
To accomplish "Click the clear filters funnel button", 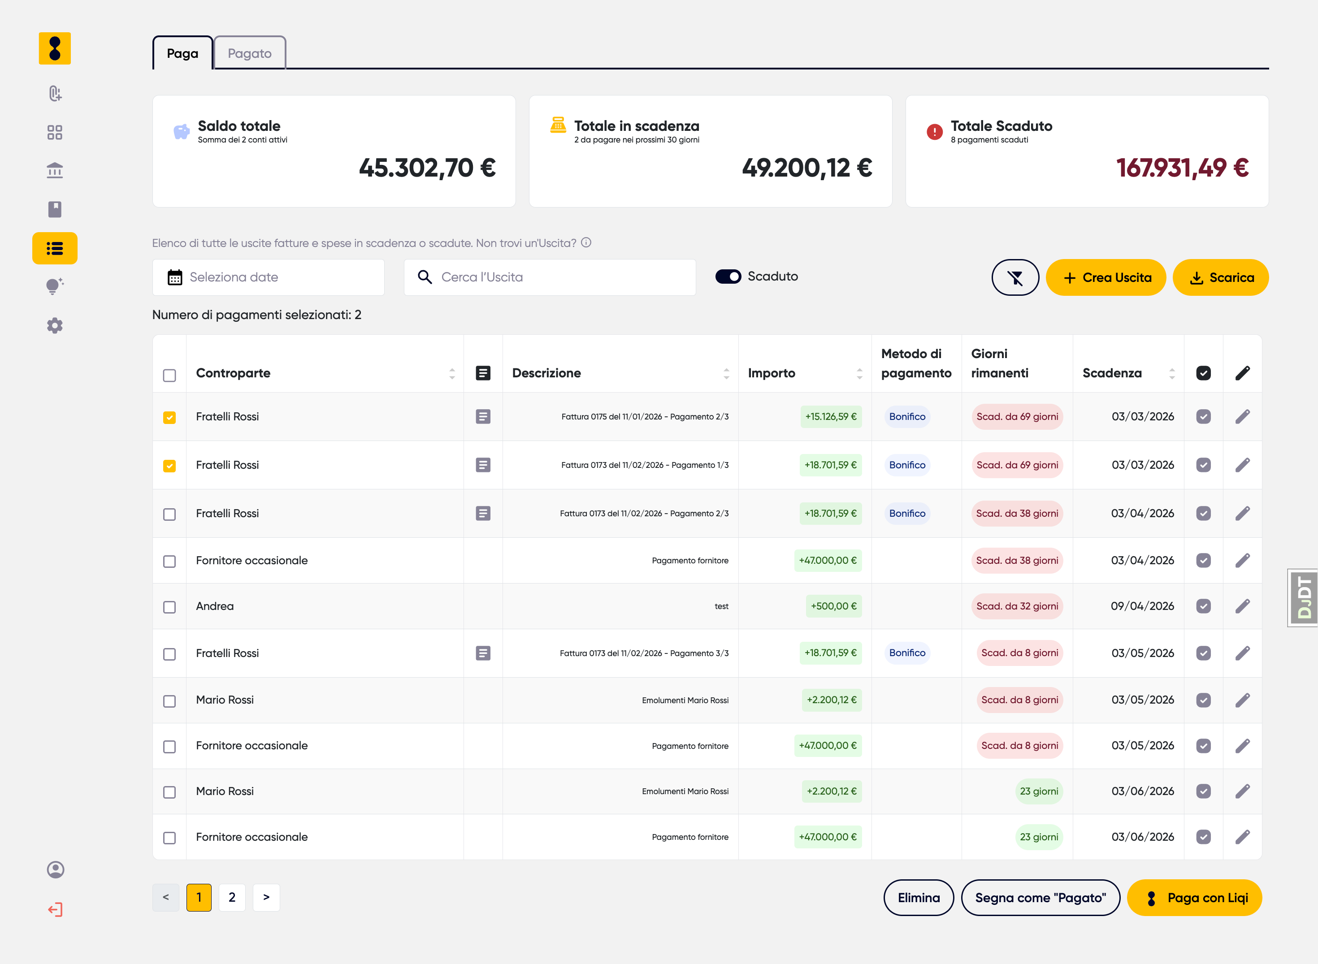I will coord(1015,277).
